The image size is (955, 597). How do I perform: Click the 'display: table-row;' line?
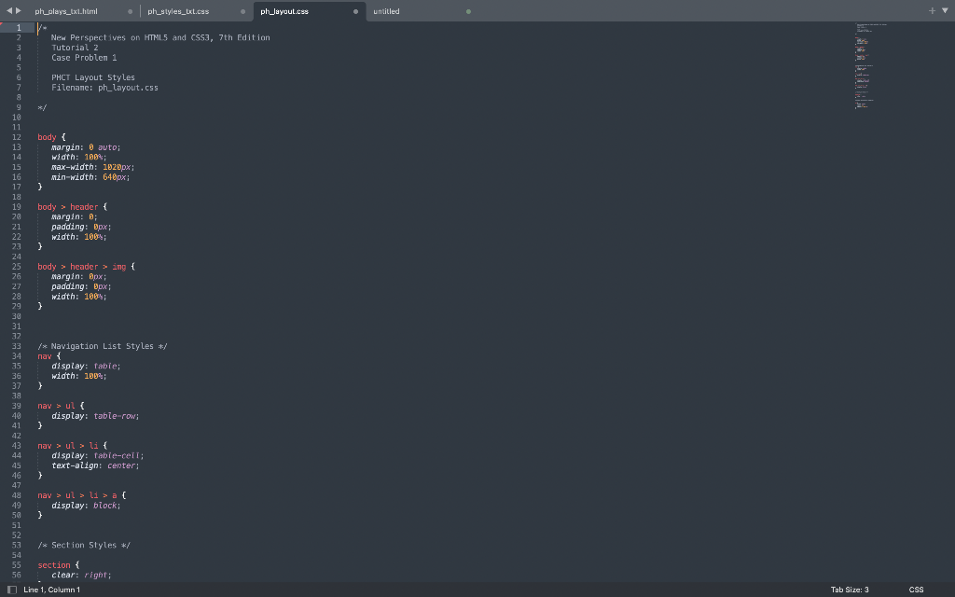pyautogui.click(x=95, y=416)
